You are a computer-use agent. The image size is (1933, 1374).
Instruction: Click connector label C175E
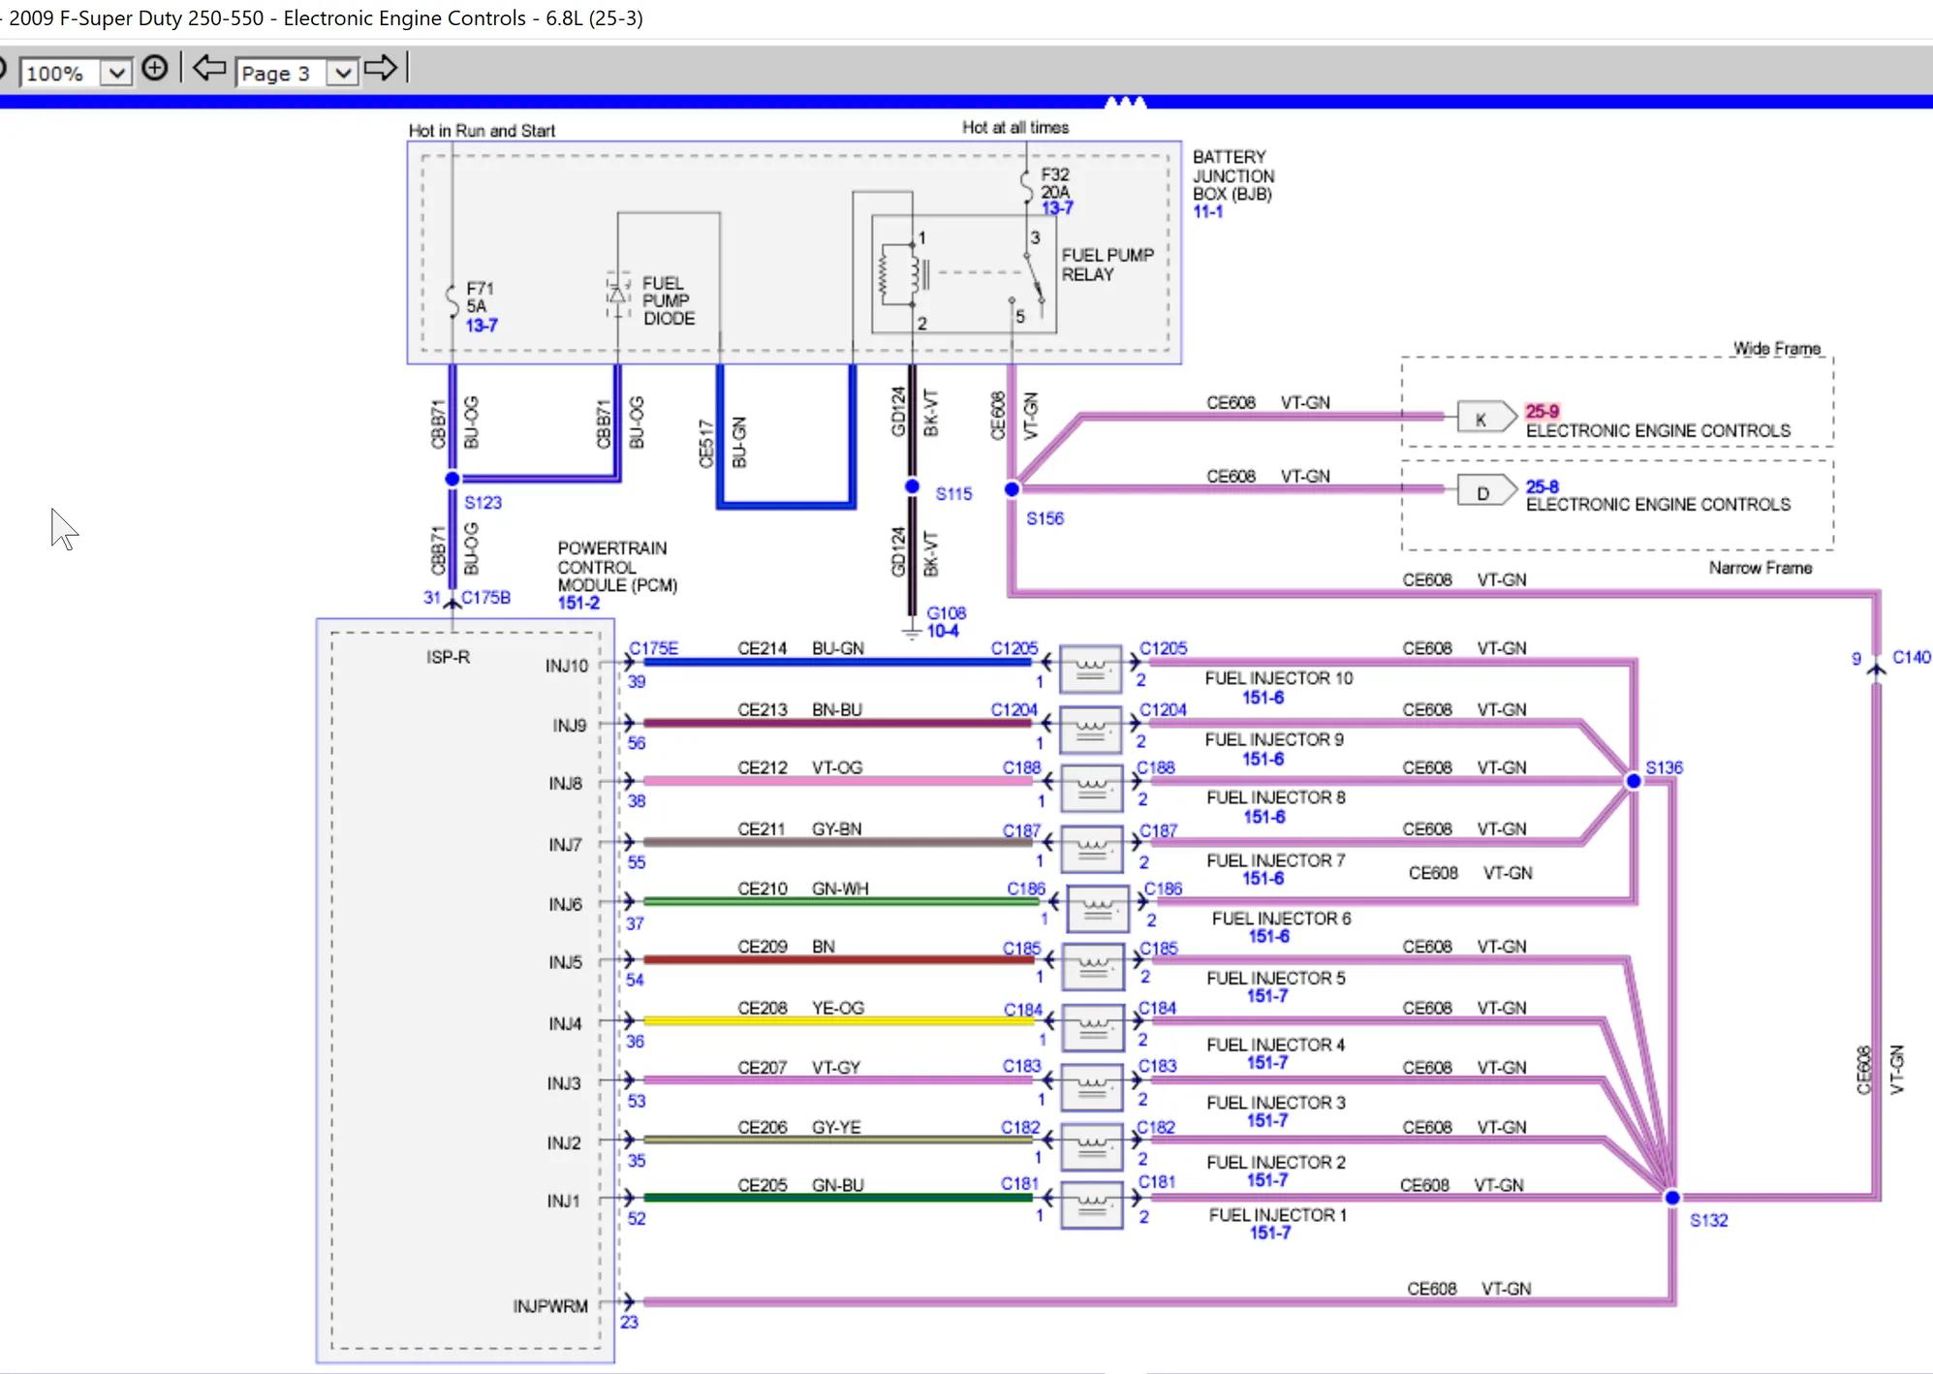click(x=653, y=648)
